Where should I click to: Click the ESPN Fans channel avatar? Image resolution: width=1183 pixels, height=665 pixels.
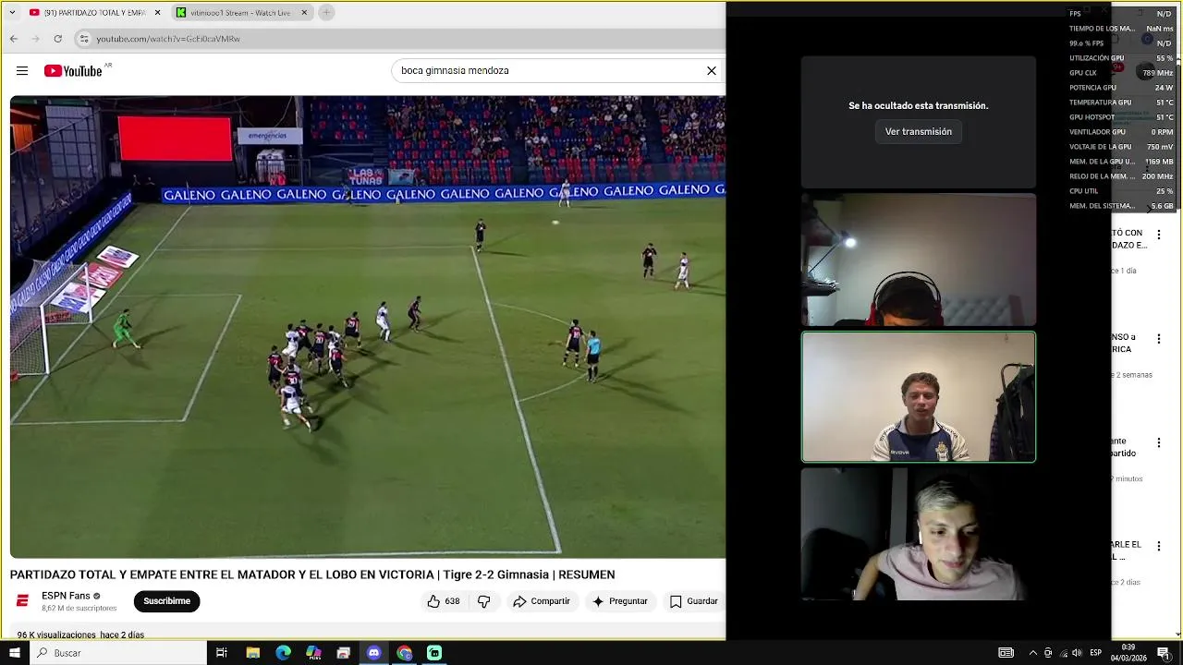click(x=22, y=601)
